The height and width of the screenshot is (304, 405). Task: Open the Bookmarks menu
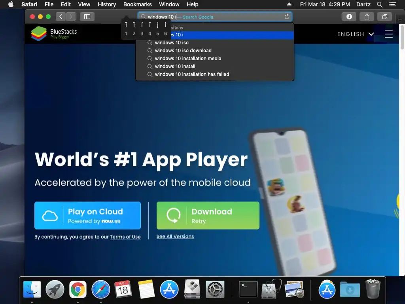(x=137, y=4)
